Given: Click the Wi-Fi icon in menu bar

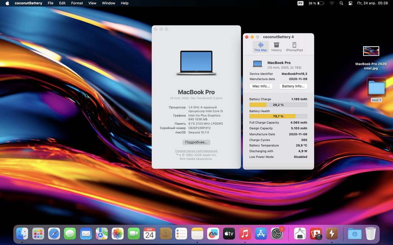Looking at the screenshot, I should tap(332, 3).
